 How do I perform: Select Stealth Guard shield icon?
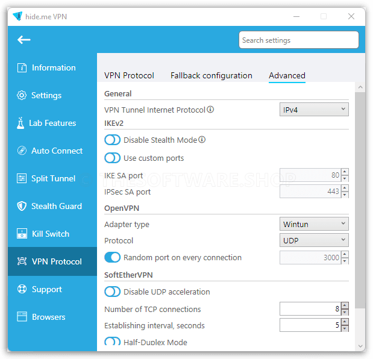coord(22,206)
